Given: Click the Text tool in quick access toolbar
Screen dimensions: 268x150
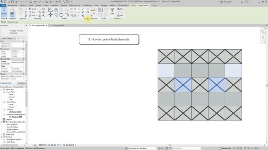Looking at the screenshot, I should [47, 2].
